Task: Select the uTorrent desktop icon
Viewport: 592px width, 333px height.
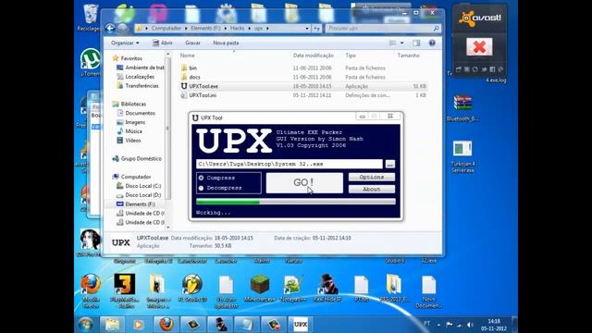Action: coord(91,62)
